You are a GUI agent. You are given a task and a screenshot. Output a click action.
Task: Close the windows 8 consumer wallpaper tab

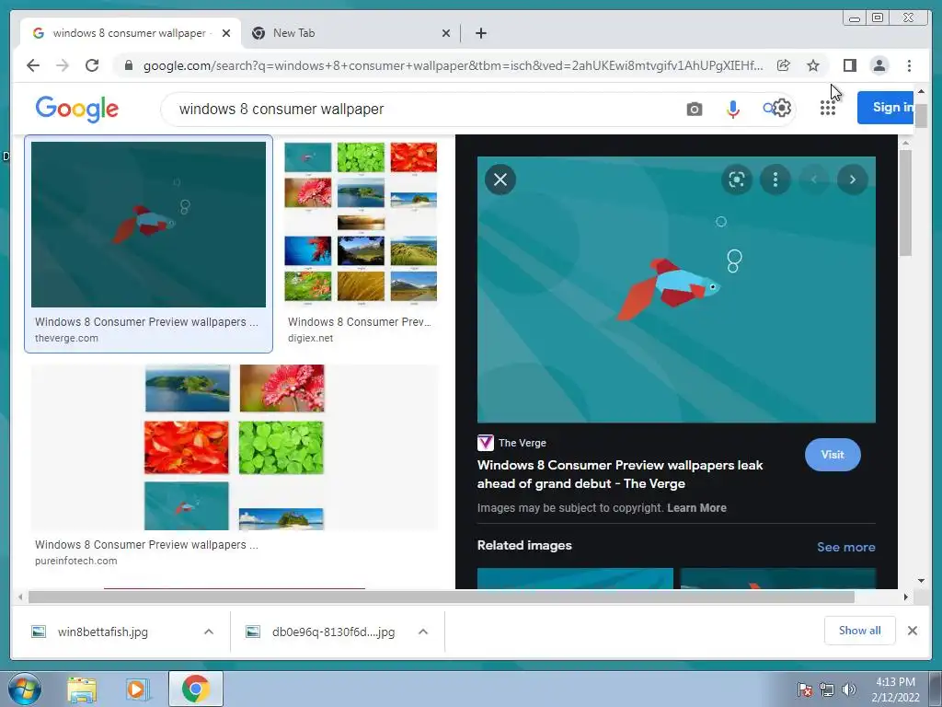coord(226,33)
